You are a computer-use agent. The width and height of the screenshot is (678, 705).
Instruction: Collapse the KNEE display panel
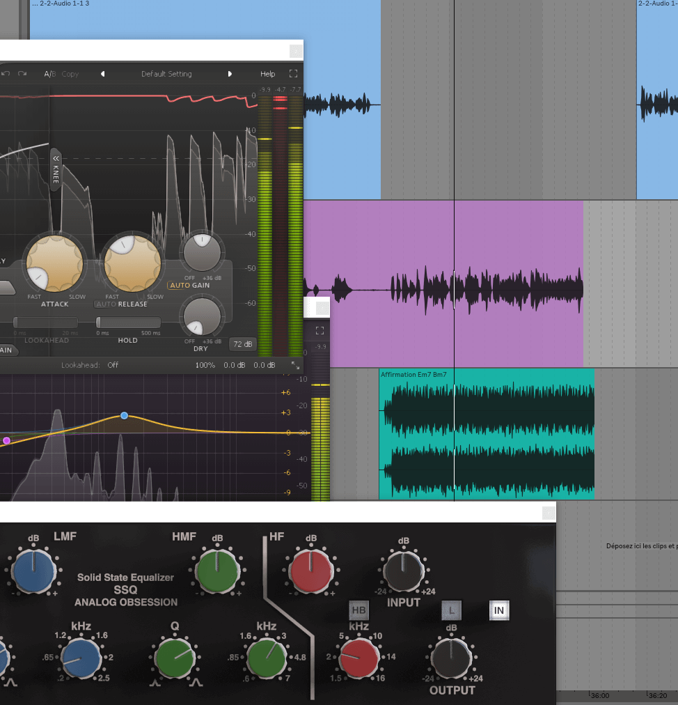click(x=56, y=169)
